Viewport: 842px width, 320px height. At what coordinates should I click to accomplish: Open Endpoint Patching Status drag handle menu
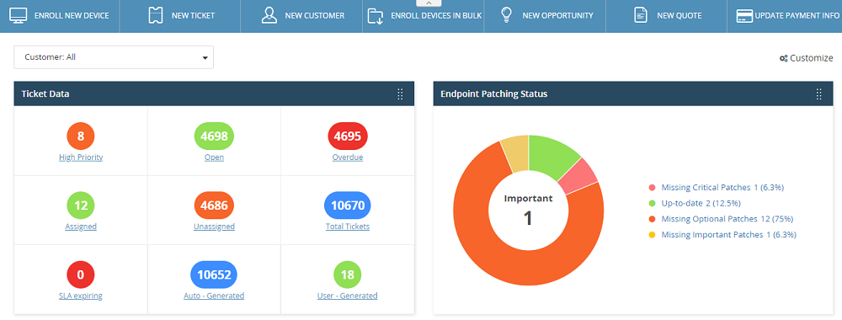point(819,94)
